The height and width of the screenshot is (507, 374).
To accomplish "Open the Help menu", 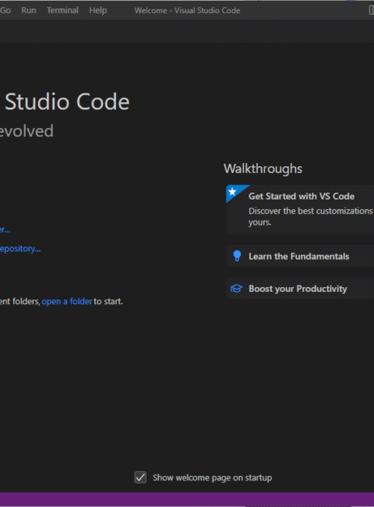I will [x=98, y=10].
